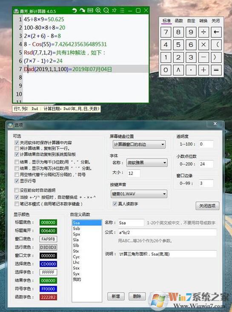Click the redo arrow in calculator title bar

tap(82, 10)
